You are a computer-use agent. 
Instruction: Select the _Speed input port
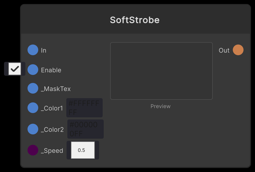(33, 150)
